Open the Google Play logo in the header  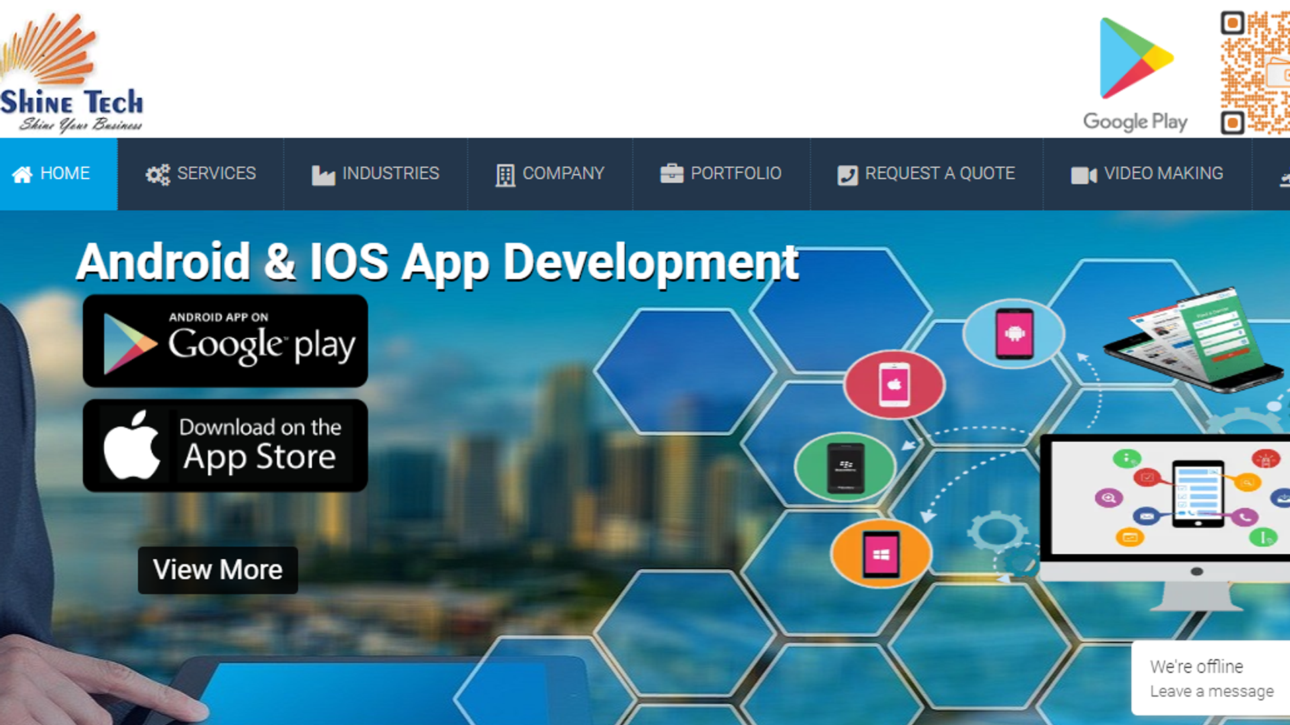pyautogui.click(x=1135, y=74)
